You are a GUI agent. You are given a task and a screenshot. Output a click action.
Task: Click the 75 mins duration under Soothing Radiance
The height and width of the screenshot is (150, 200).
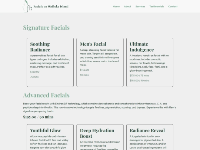point(34,77)
